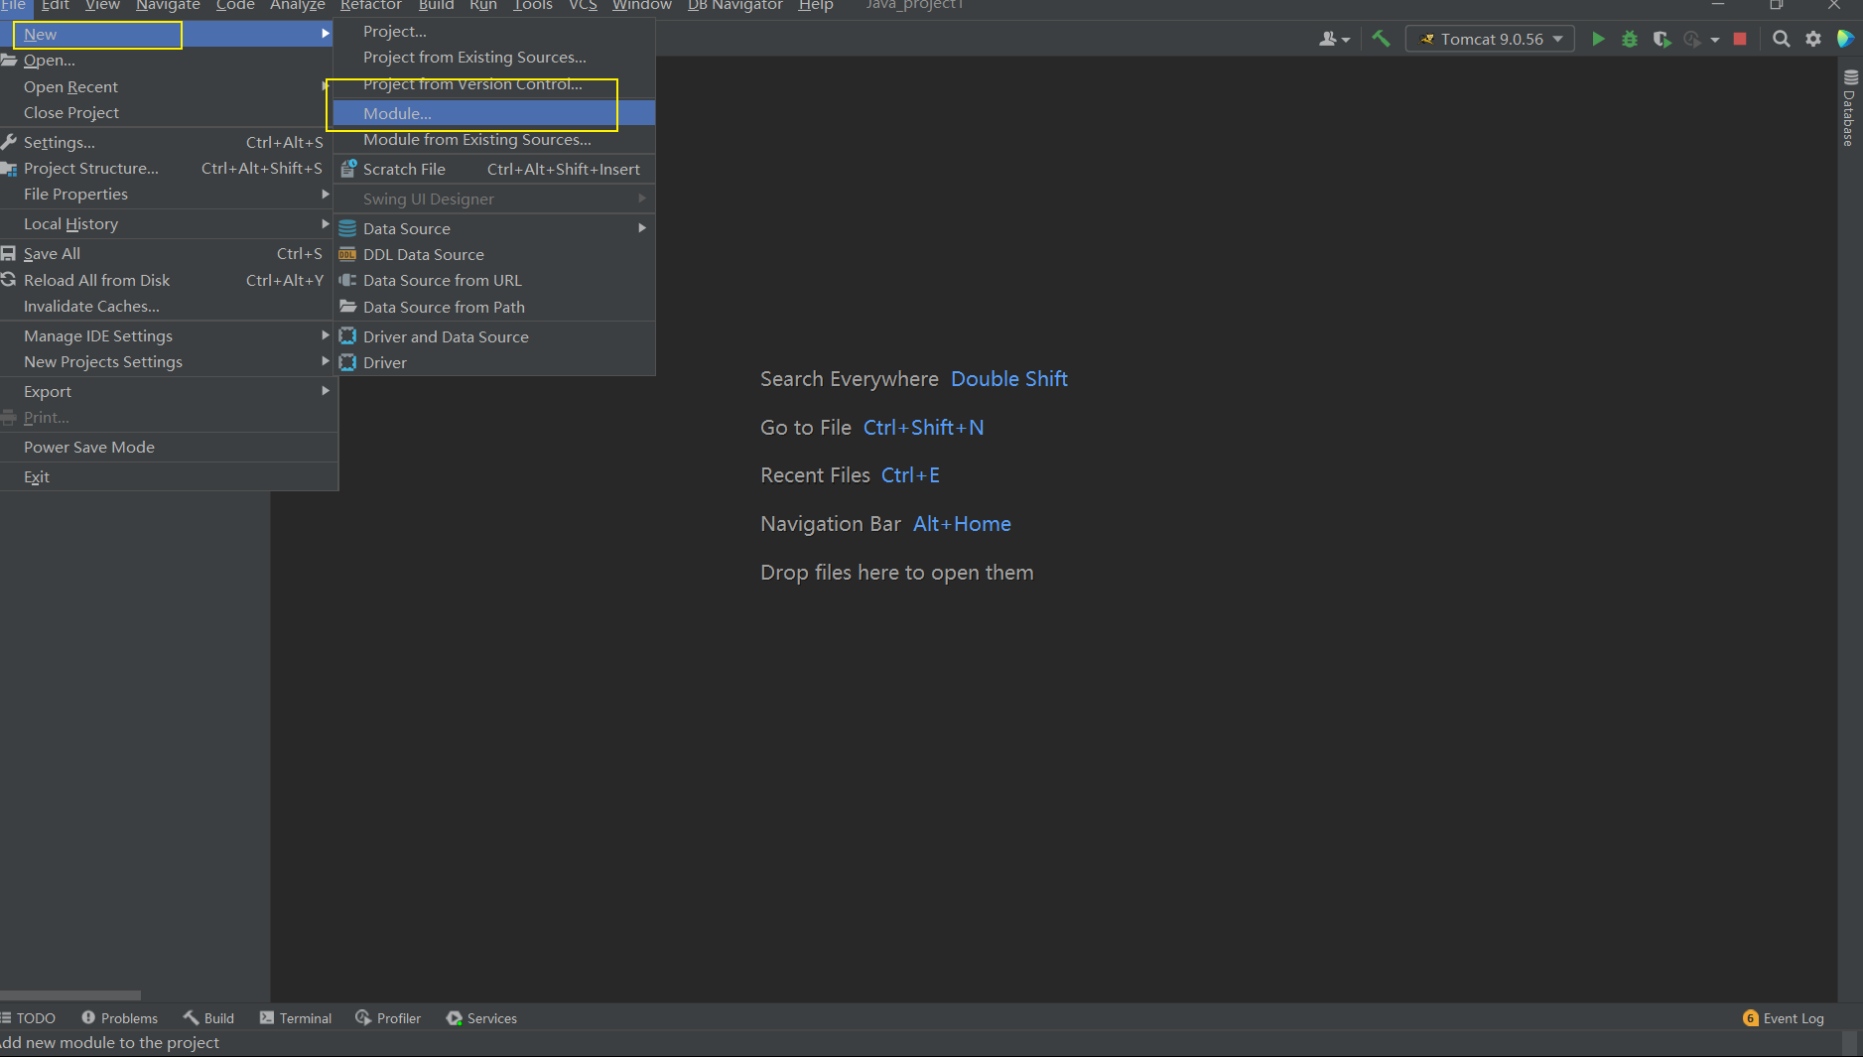Choose Scratch File in New submenu

[493, 170]
